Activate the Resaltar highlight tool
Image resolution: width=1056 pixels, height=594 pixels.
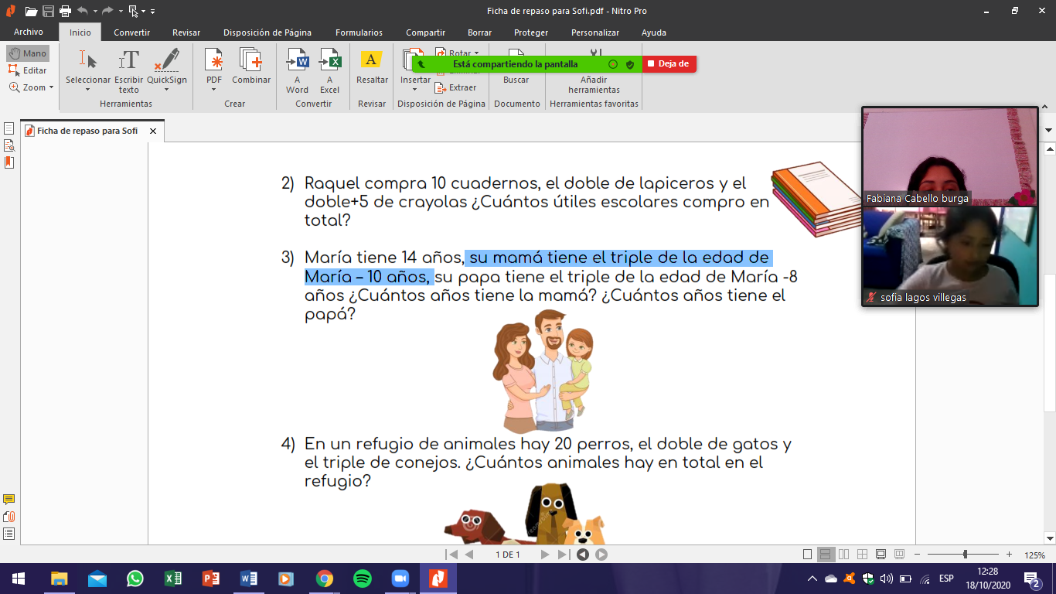[x=372, y=67]
